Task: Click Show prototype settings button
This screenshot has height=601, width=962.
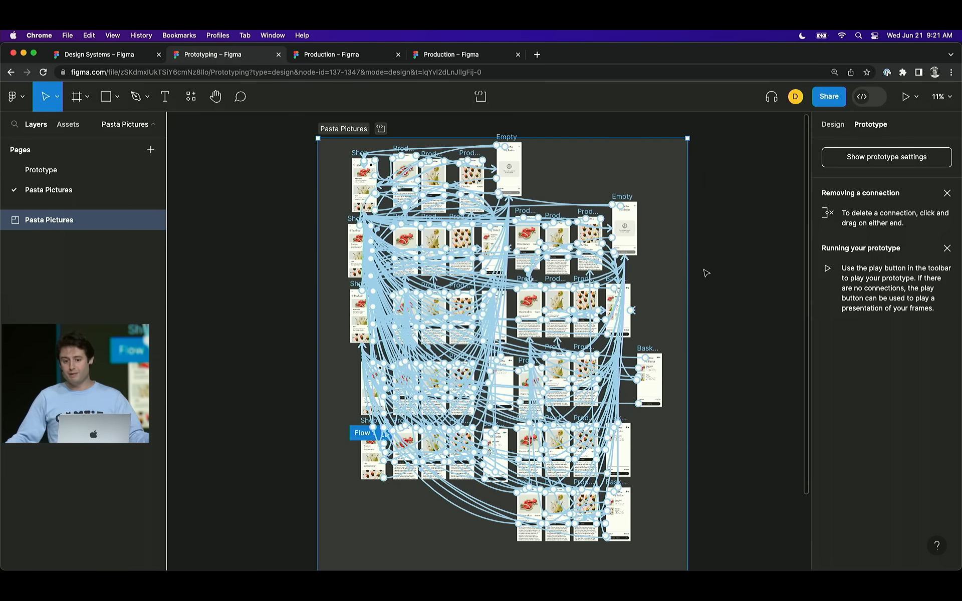Action: point(886,156)
